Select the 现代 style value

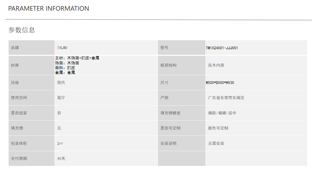coord(61,82)
